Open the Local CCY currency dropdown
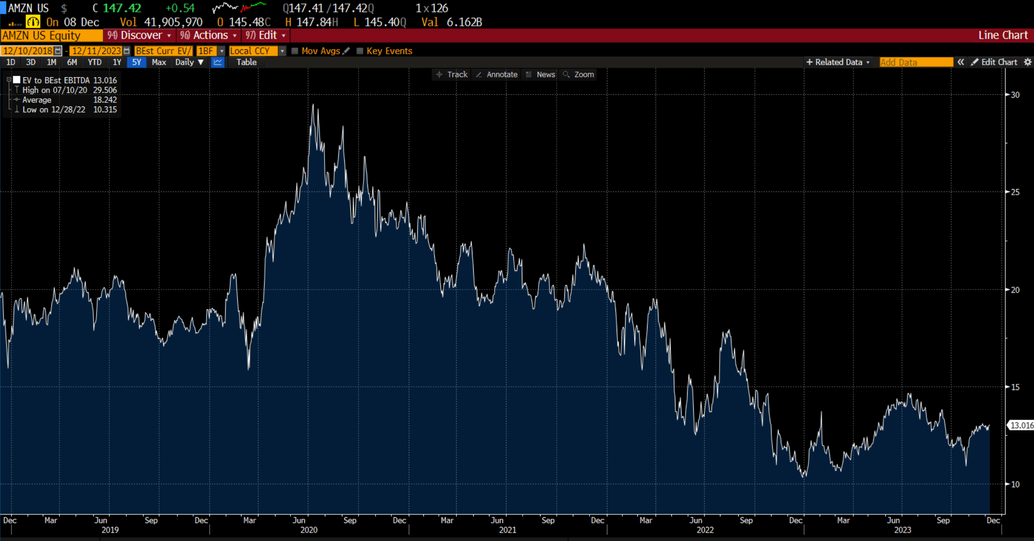 click(x=282, y=51)
